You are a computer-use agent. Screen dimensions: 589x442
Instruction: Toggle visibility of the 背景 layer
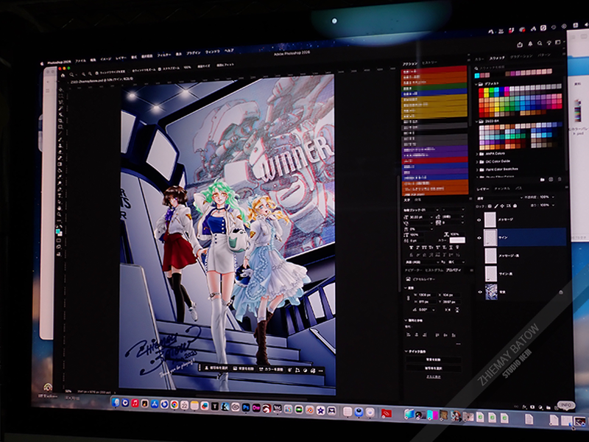pos(480,292)
